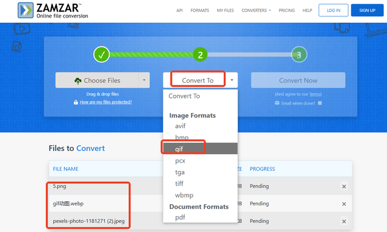Expand the CONVERTERS menu

(x=256, y=10)
